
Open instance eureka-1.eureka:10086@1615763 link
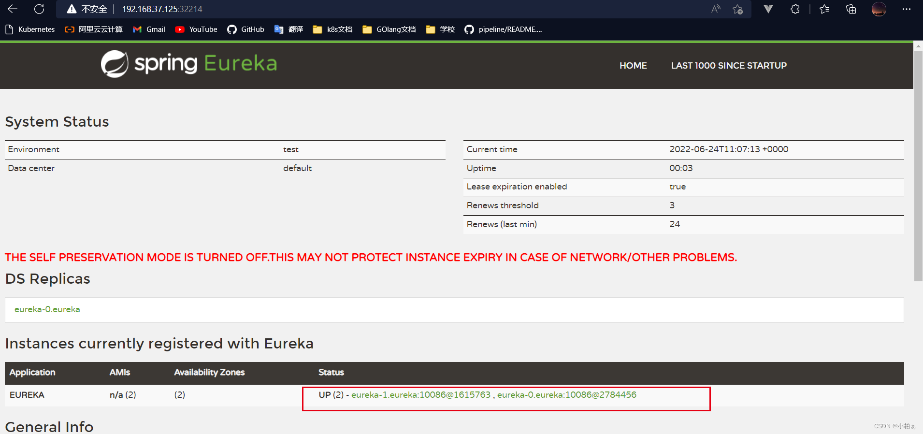421,395
